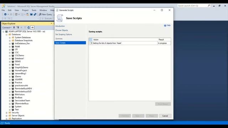Viewport: 228px width, 128px height.
Task: Expand the System Databases node
Action: pyautogui.click(x=10, y=38)
